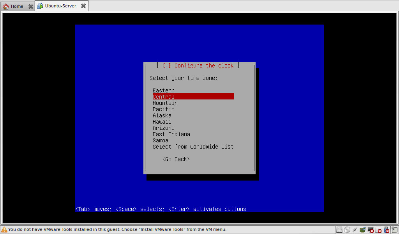Click the sound card status icon
Viewport: 399px width, 234px height.
click(363, 230)
